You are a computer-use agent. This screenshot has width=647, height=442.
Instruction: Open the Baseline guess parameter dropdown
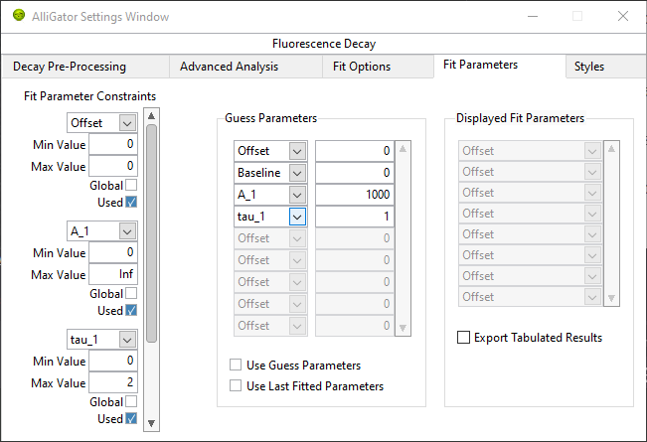click(297, 173)
